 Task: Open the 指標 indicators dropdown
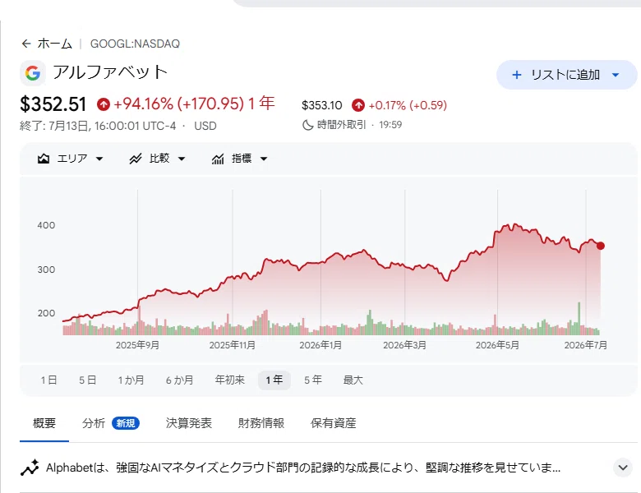click(240, 159)
